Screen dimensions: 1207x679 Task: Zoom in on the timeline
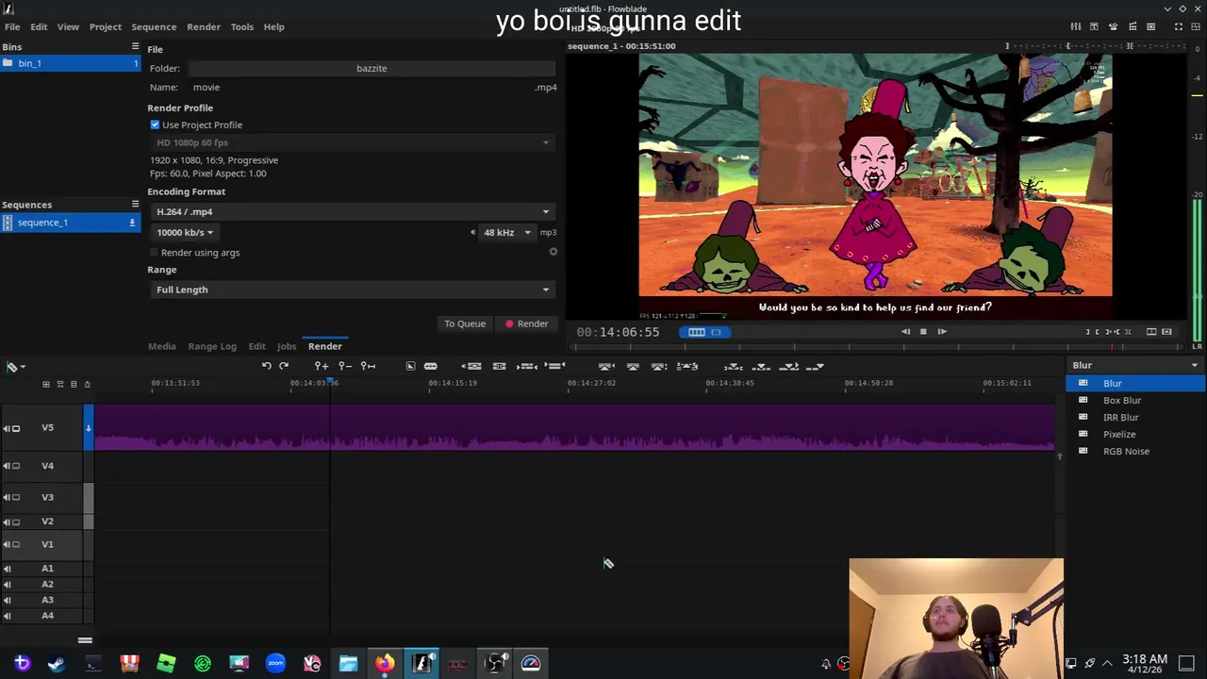pyautogui.click(x=322, y=366)
